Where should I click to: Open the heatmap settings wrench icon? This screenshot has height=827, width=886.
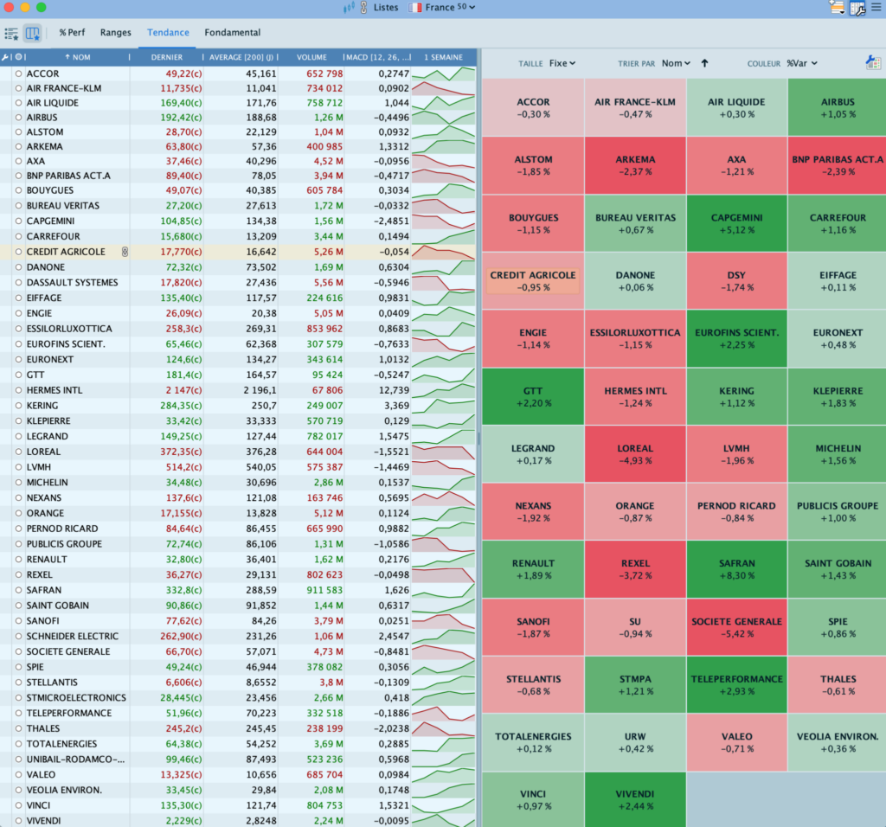[872, 62]
